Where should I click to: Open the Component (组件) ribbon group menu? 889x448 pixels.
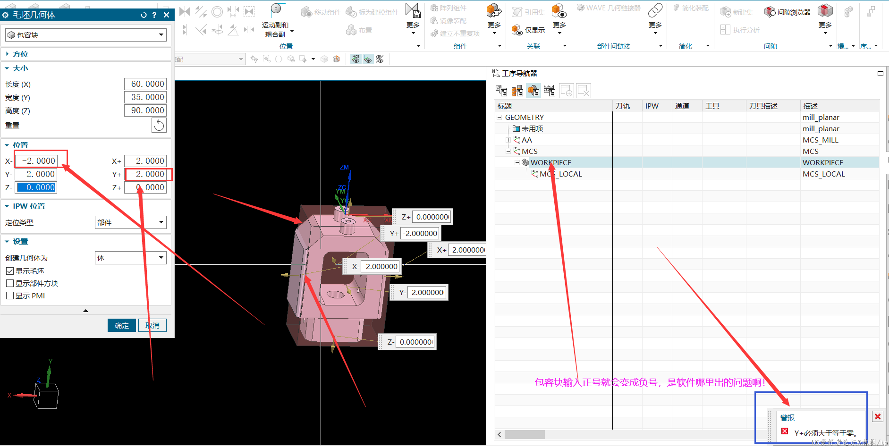[500, 46]
